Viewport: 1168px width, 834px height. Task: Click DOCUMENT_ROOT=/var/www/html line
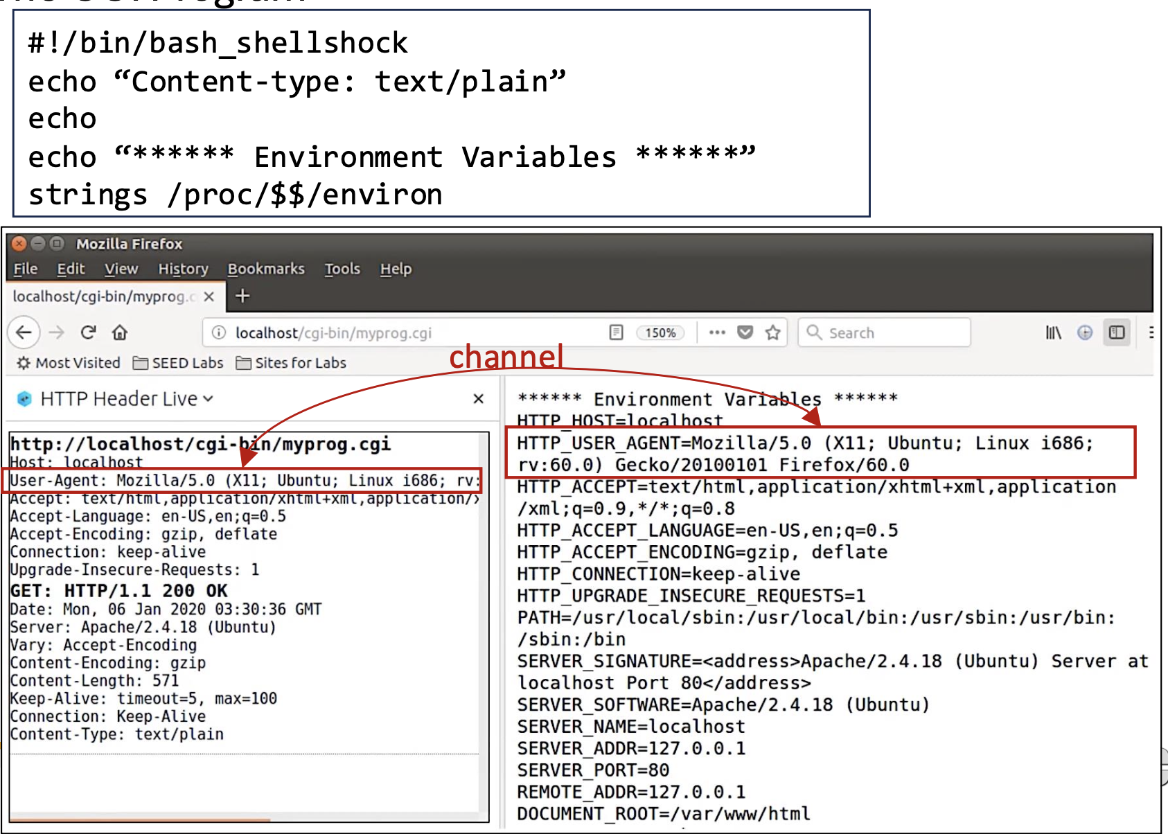coord(664,814)
